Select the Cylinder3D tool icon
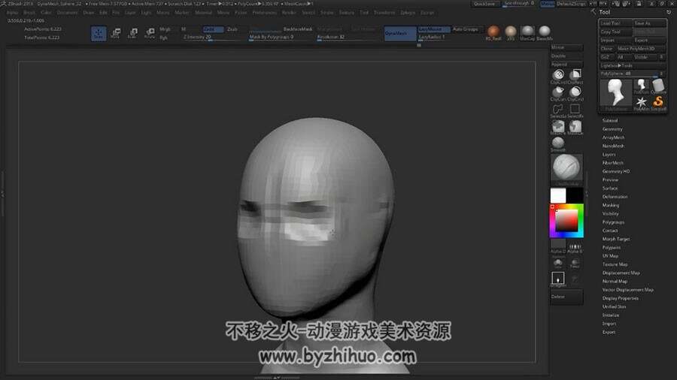The image size is (677, 380). (x=658, y=86)
